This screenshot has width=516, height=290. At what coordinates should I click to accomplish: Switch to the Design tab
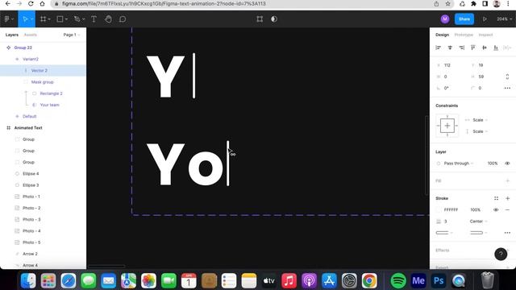click(442, 35)
